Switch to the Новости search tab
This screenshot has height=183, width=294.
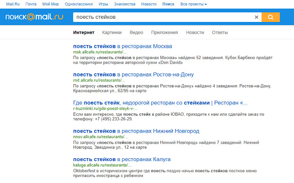195,32
